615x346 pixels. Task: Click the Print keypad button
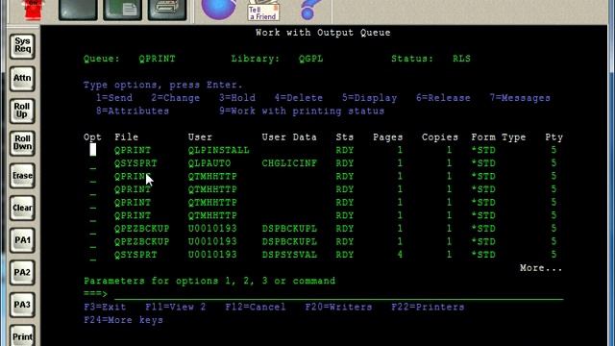pos(22,335)
